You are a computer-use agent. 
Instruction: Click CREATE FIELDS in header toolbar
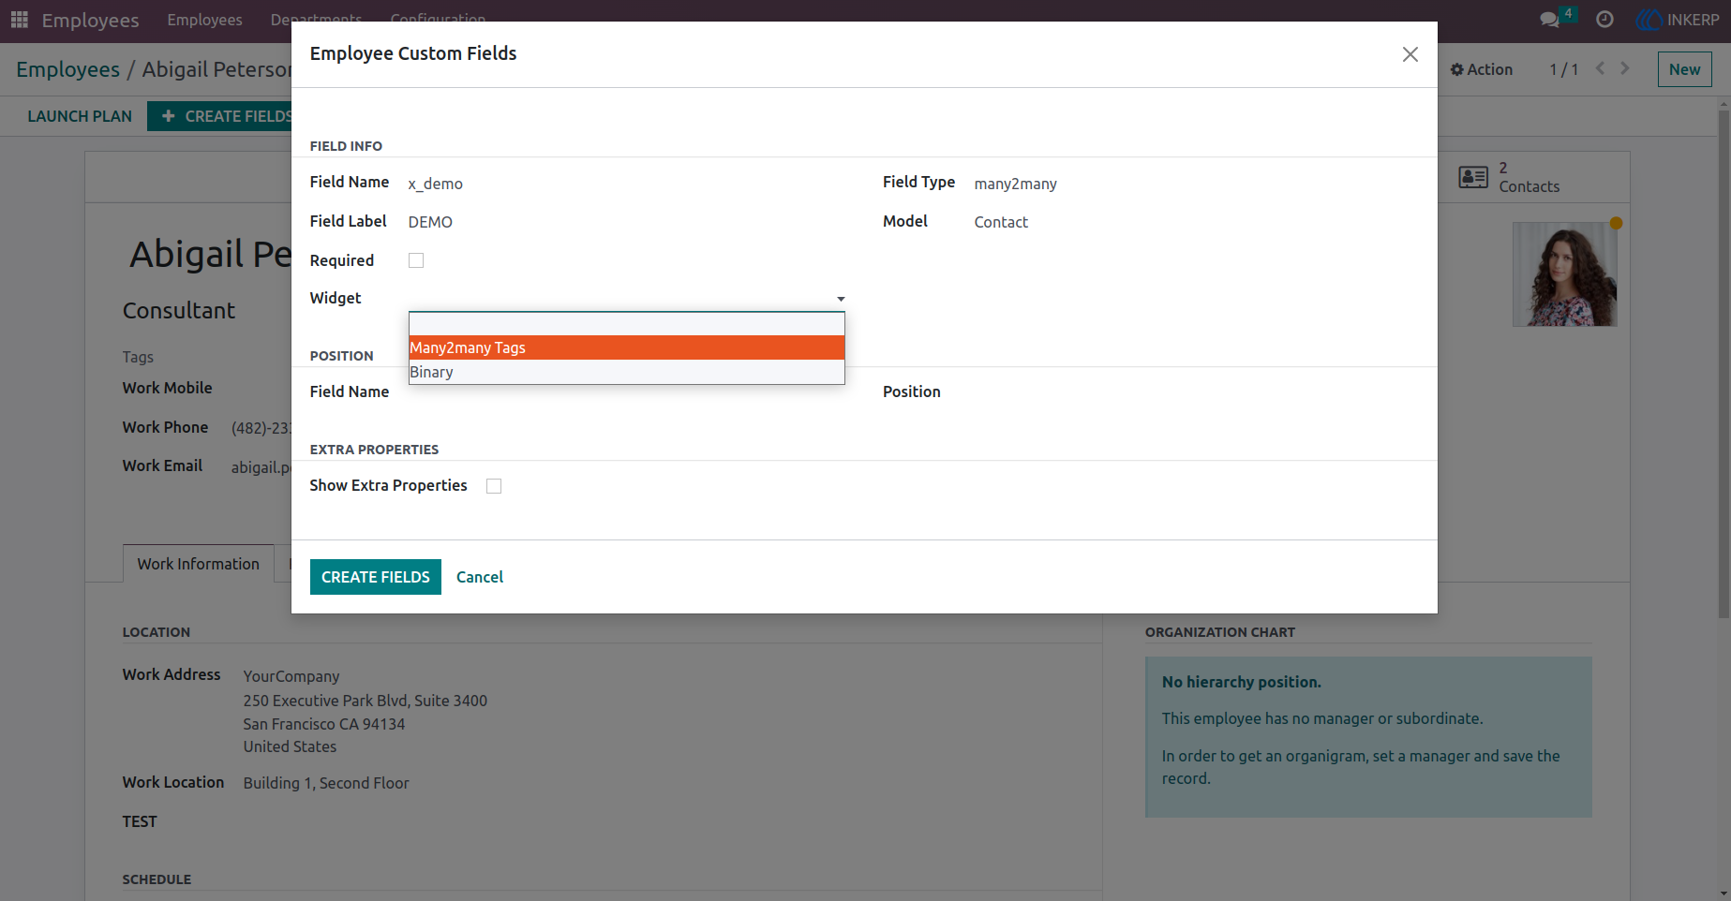[x=219, y=116]
